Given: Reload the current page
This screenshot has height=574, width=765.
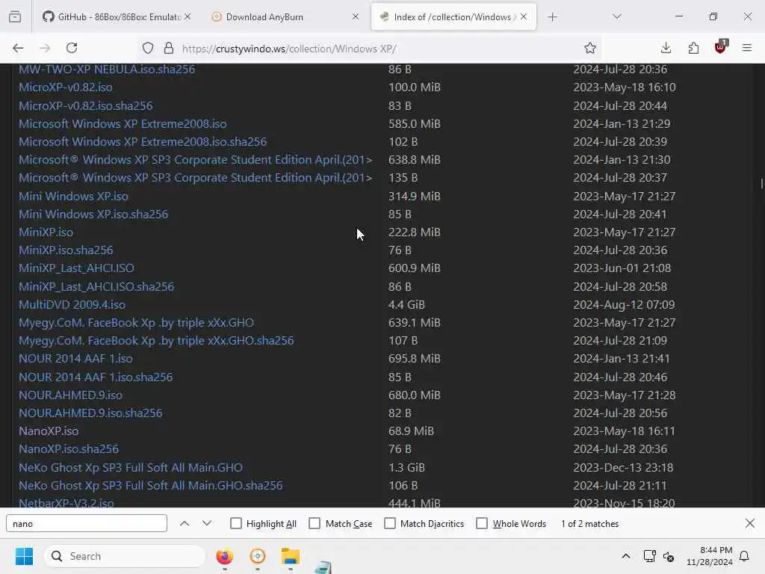Looking at the screenshot, I should (x=72, y=48).
